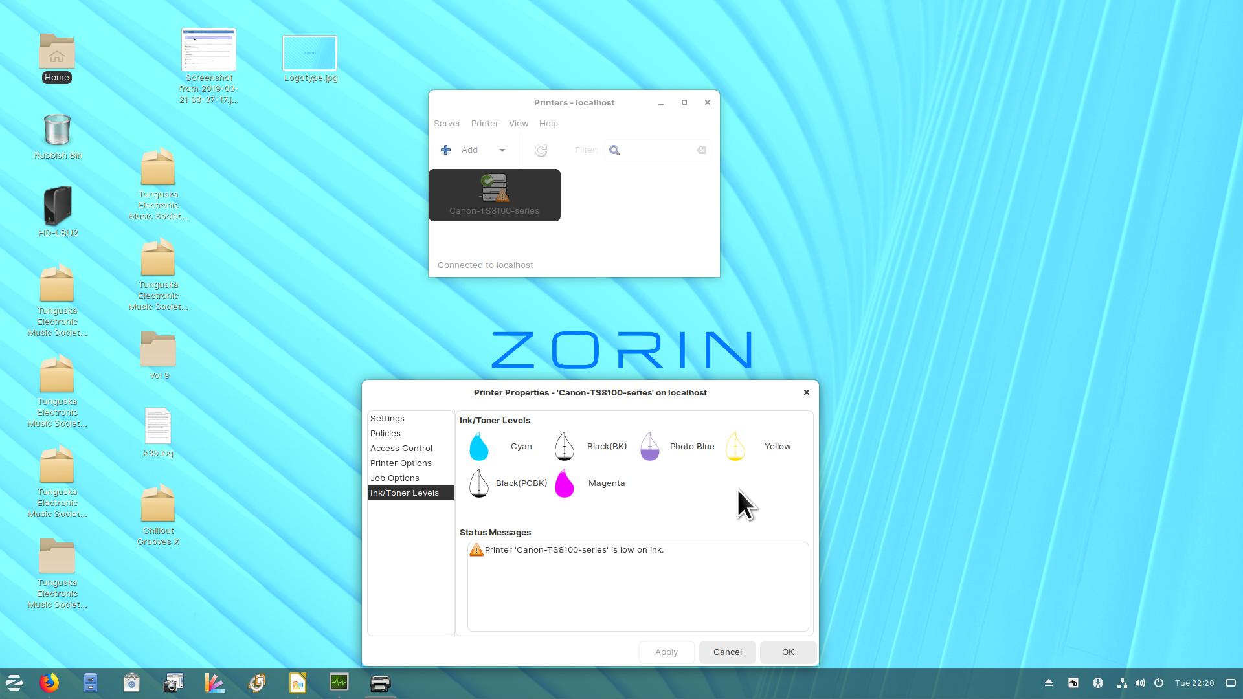Screen dimensions: 1243x699
Task: Select the Canon-TS8100-series printer icon
Action: tap(494, 194)
